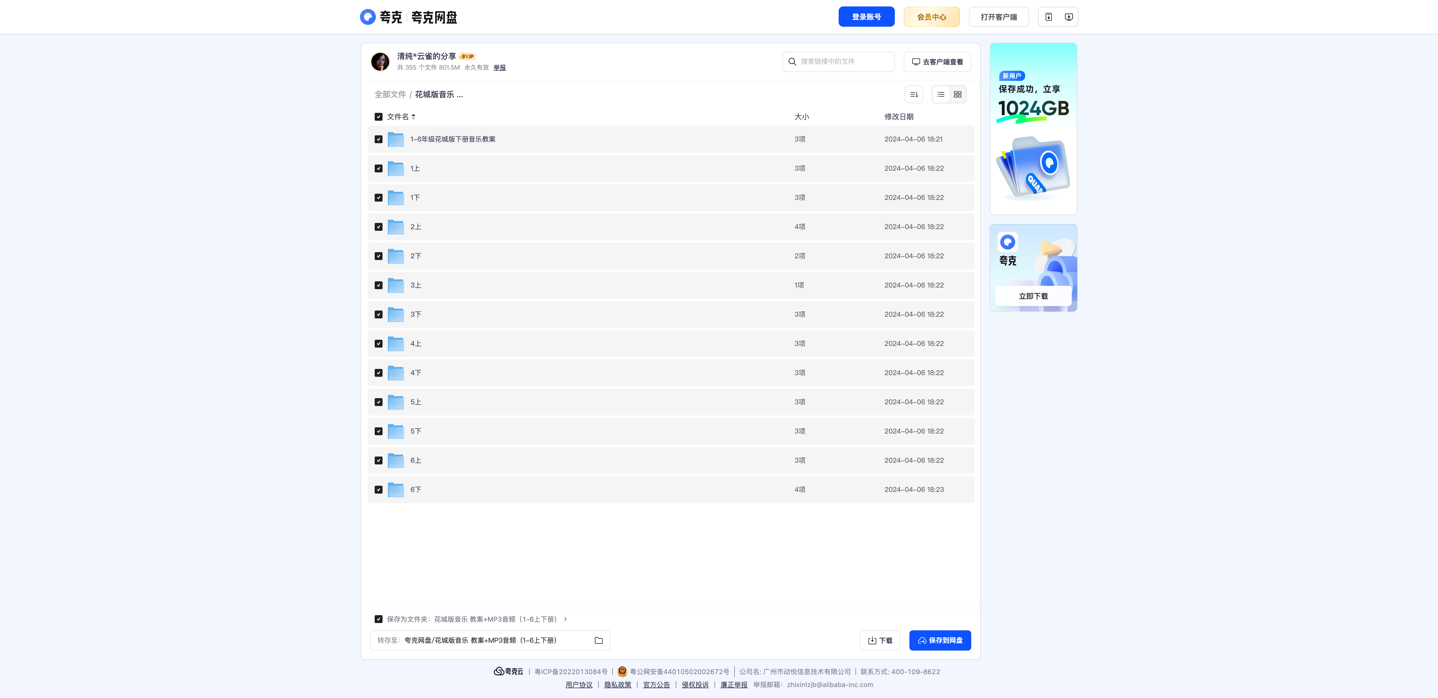Image resolution: width=1438 pixels, height=698 pixels.
Task: Click the 去客户端查看 button
Action: (937, 61)
